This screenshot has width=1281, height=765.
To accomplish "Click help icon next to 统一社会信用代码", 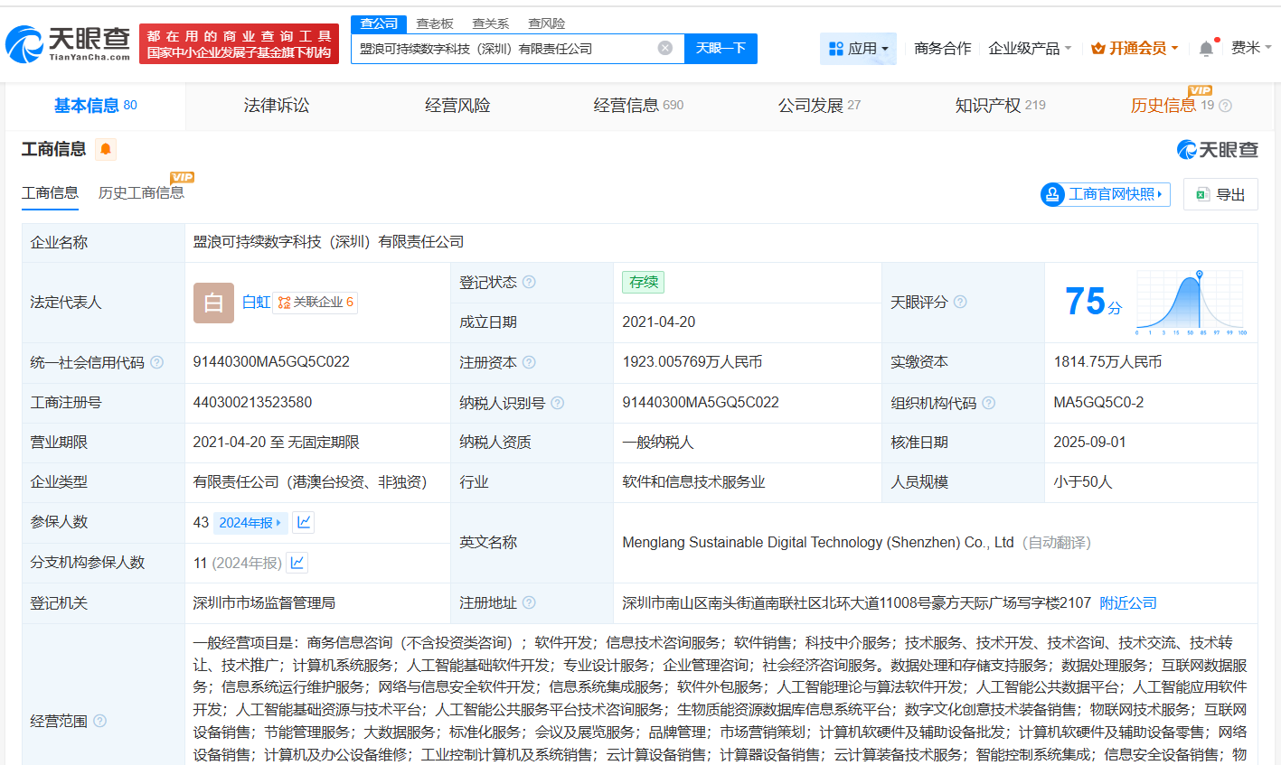I will tap(157, 362).
